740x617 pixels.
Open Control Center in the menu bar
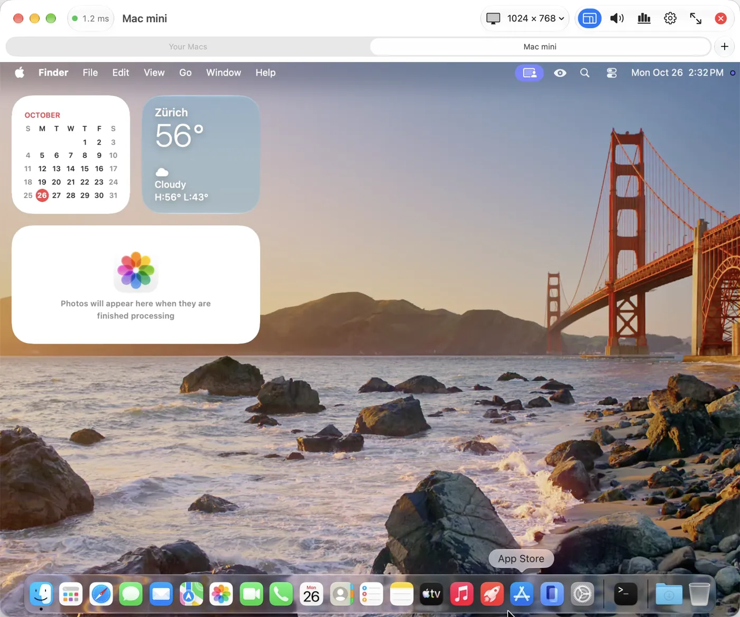(x=612, y=73)
